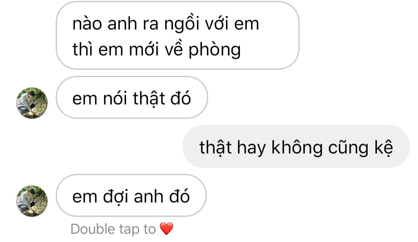The image size is (418, 242).
Task: Select the gray "thật hay không cũng kệ" bubble
Action: tap(296, 146)
